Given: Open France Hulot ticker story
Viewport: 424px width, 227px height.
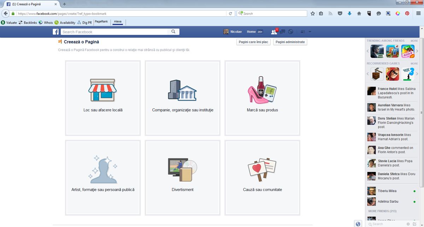Looking at the screenshot, I should pos(392,93).
